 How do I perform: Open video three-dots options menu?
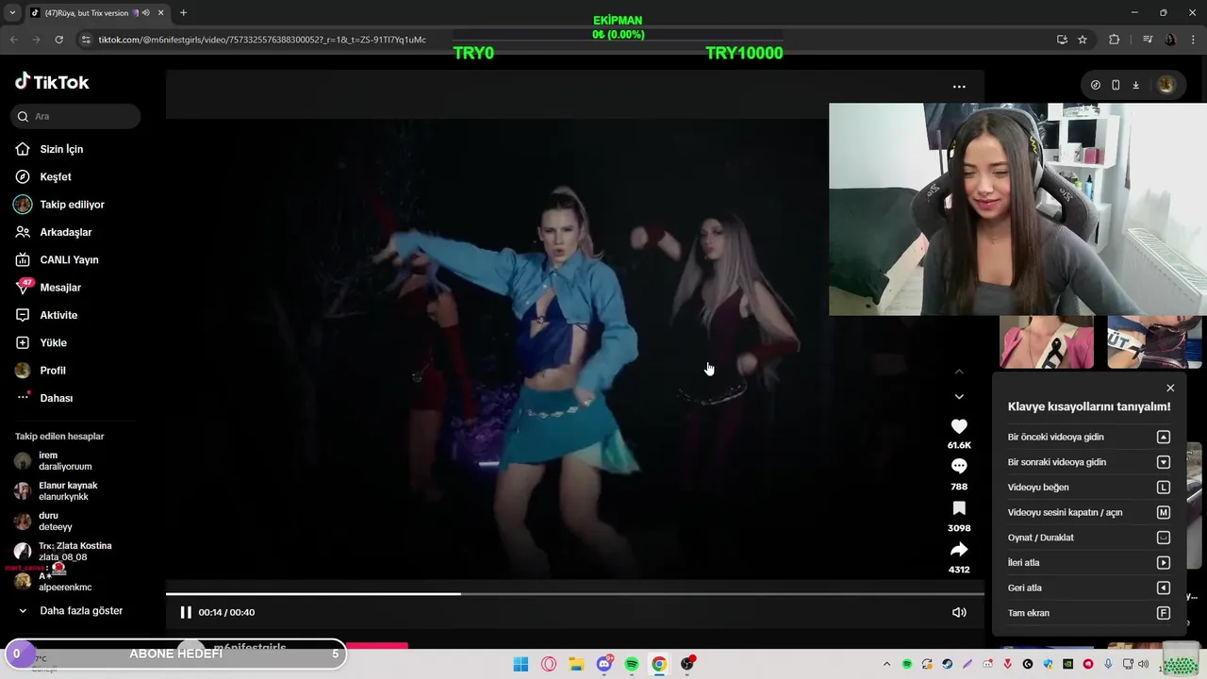[x=959, y=87]
